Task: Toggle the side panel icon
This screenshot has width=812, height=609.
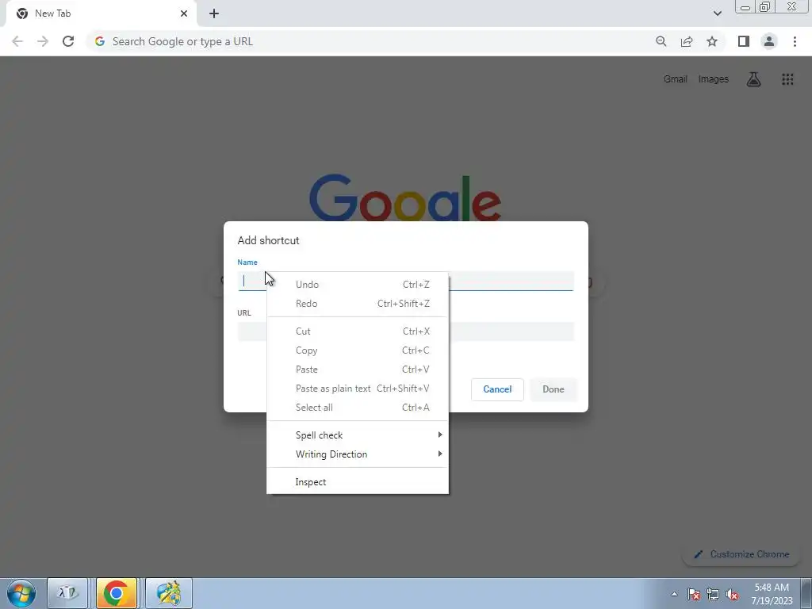Action: pos(744,41)
